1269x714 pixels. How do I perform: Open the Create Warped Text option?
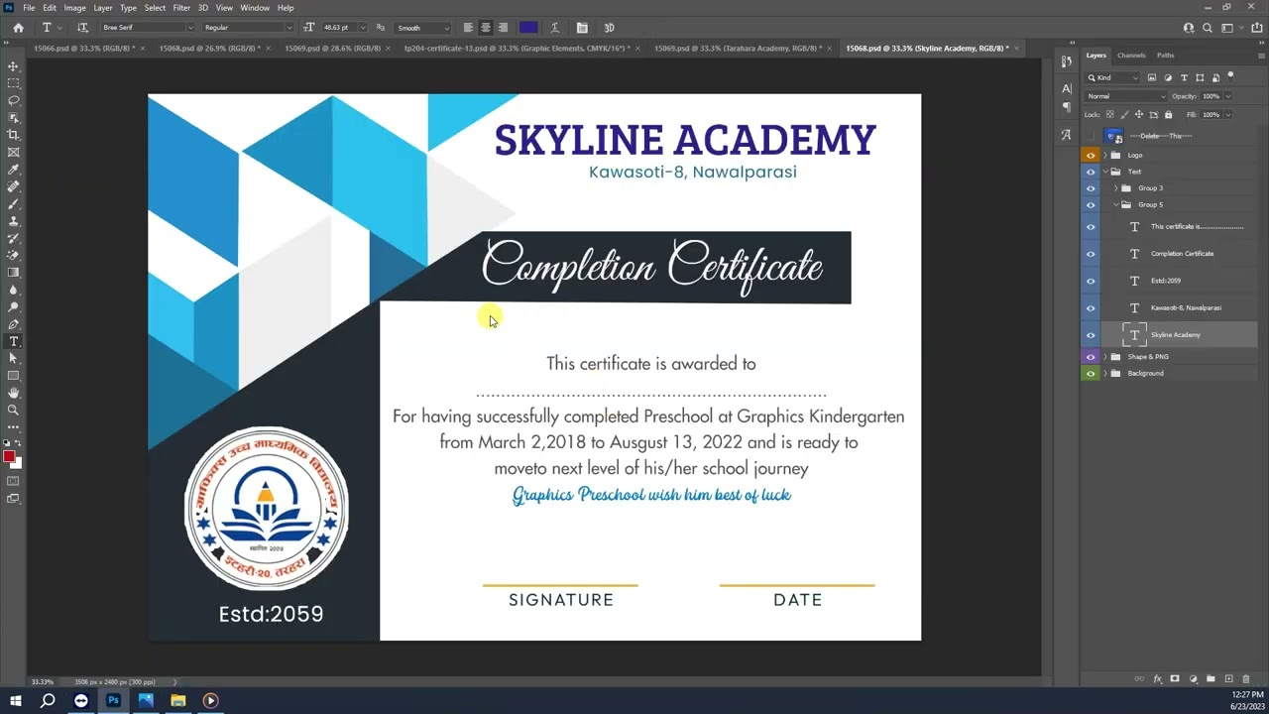554,28
